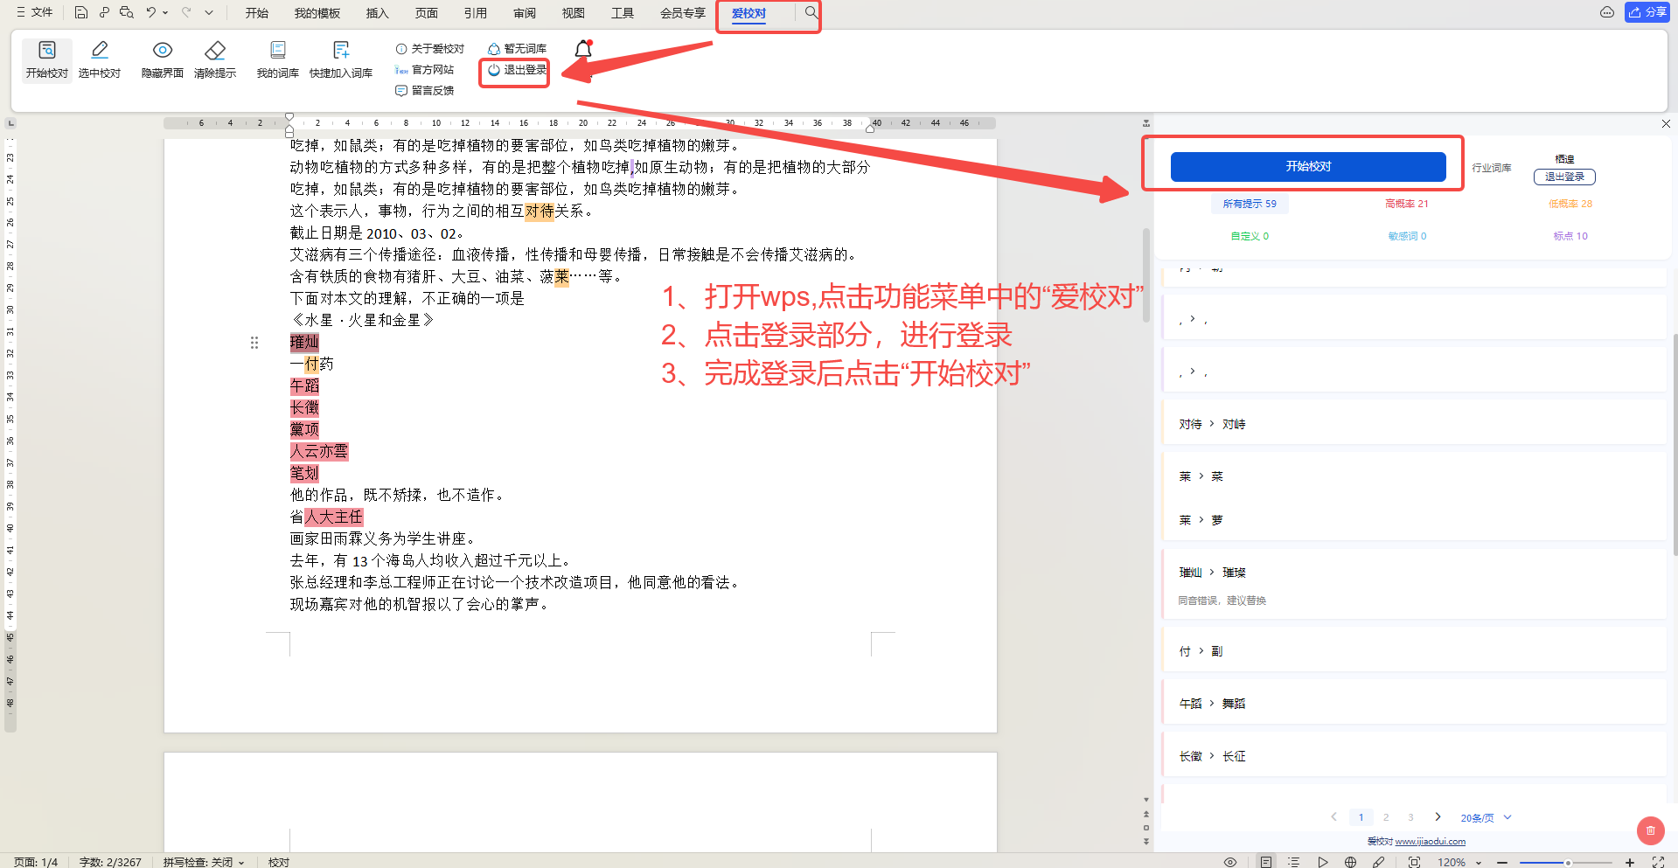Filter by 高概率 21
Screen dimensions: 1678x868
click(1407, 204)
